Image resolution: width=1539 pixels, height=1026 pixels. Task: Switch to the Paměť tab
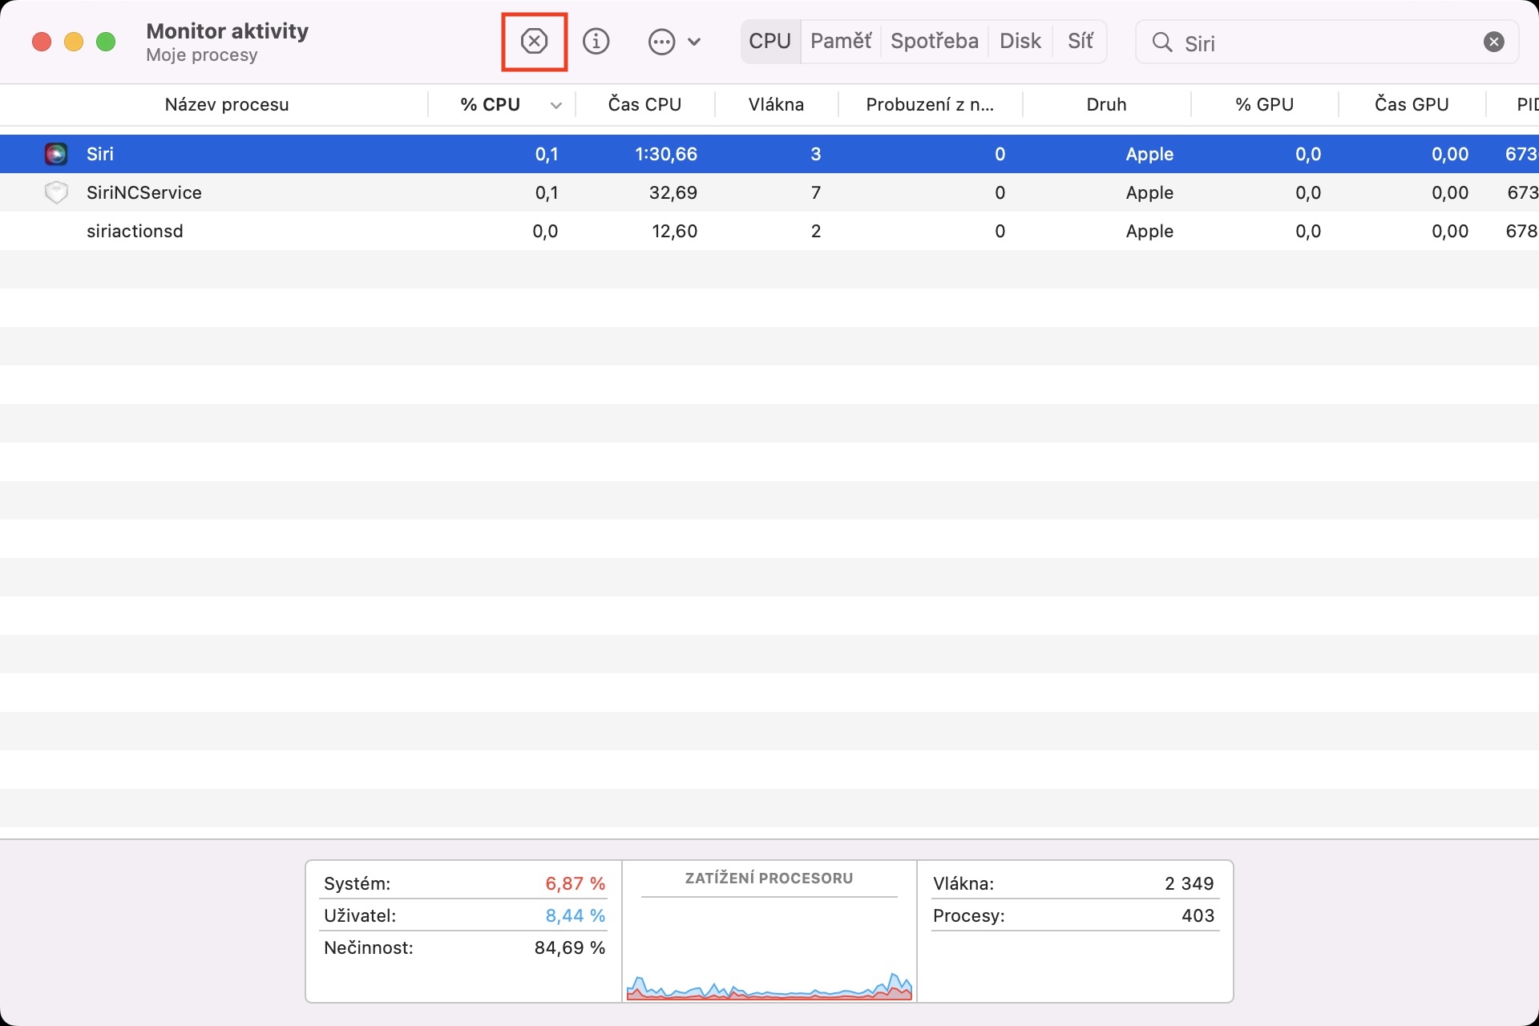[x=840, y=42]
